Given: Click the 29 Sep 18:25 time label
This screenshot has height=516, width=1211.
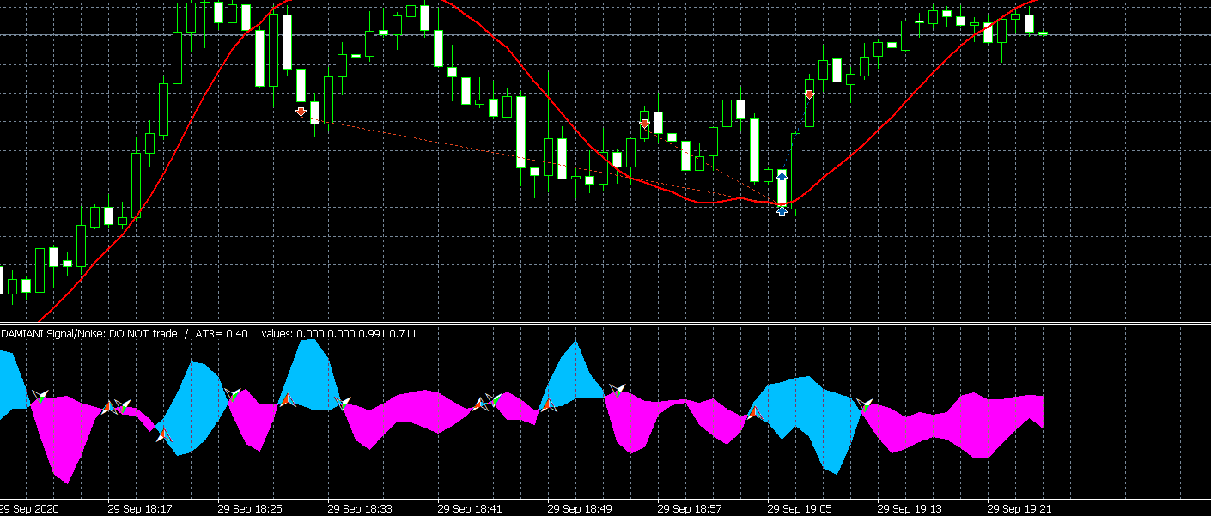Looking at the screenshot, I should click(252, 508).
